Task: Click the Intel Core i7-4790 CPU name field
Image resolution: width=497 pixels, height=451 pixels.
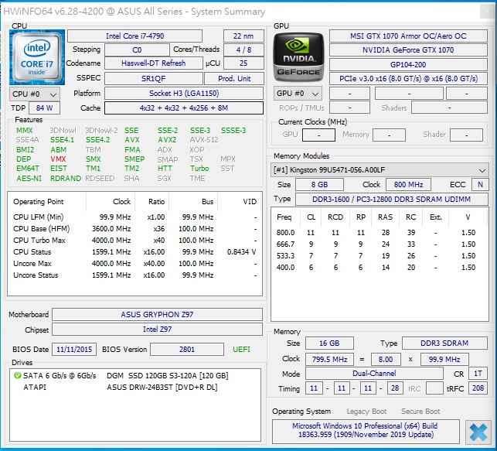Action: coord(134,36)
